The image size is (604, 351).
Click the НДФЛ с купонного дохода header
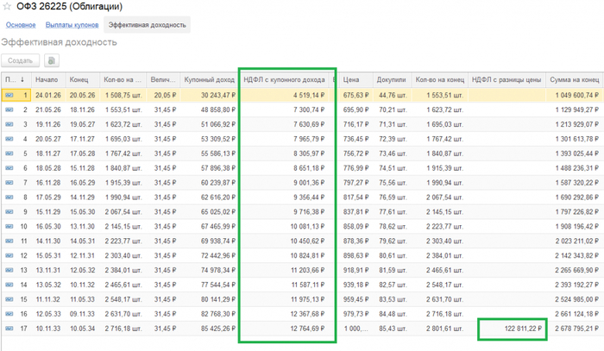[286, 79]
